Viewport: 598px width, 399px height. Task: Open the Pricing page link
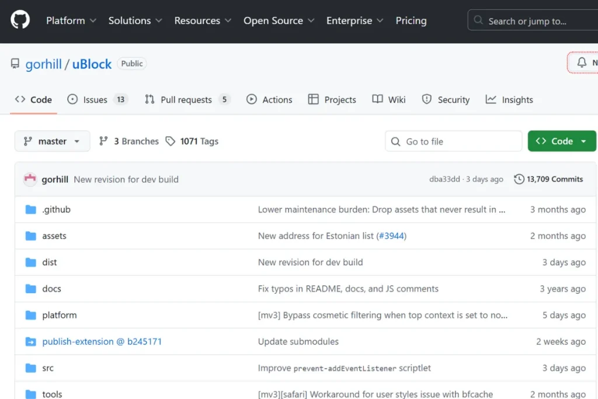pos(411,20)
